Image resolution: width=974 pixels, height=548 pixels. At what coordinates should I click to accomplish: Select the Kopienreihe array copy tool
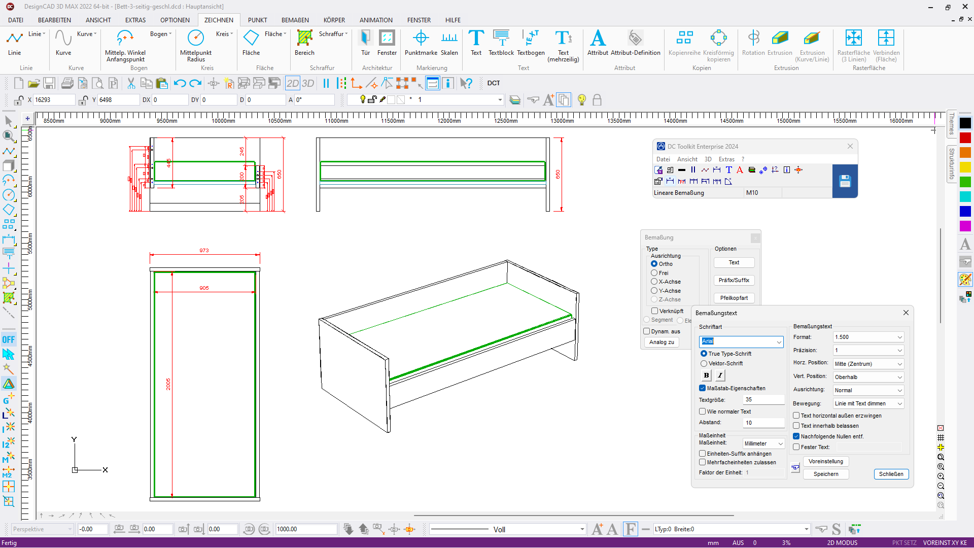coord(684,43)
